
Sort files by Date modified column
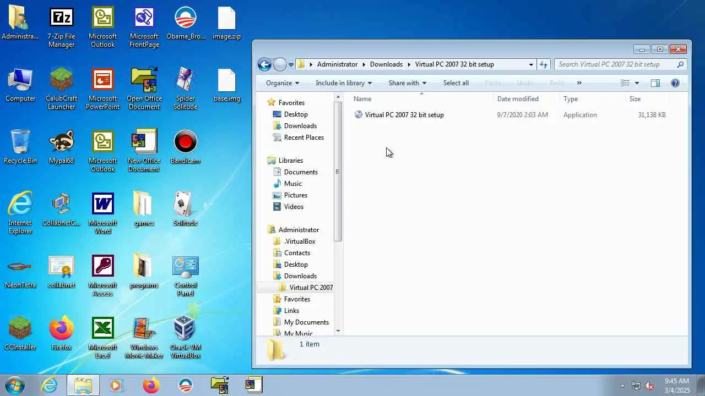[527, 99]
